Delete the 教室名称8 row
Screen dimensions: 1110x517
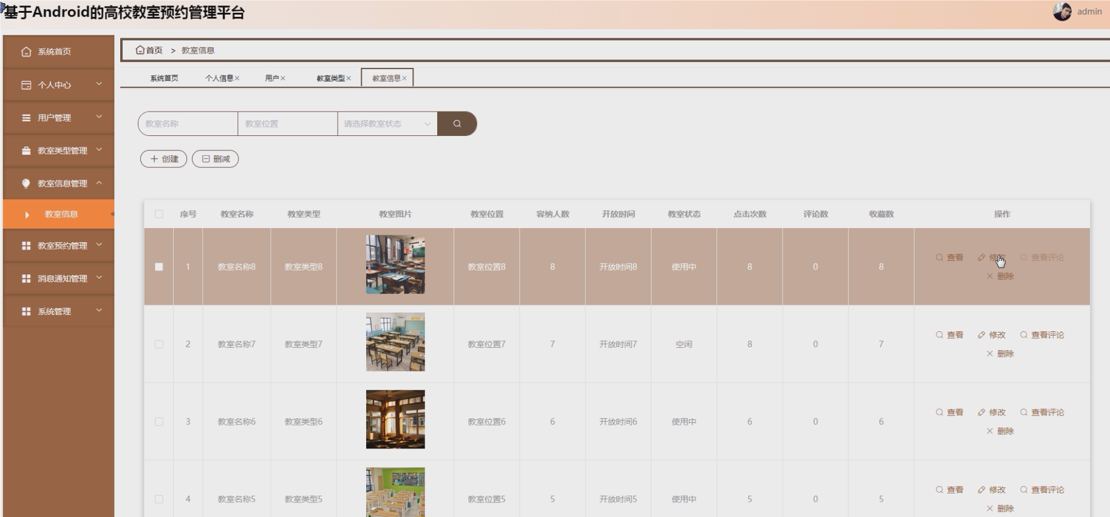[x=1000, y=276]
